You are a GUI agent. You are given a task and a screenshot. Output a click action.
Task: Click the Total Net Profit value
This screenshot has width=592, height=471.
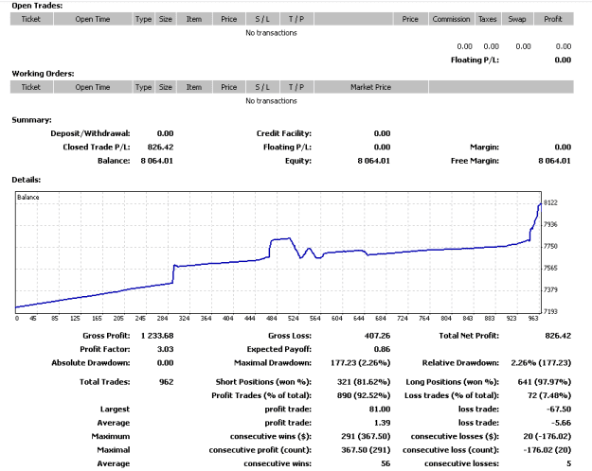(558, 336)
